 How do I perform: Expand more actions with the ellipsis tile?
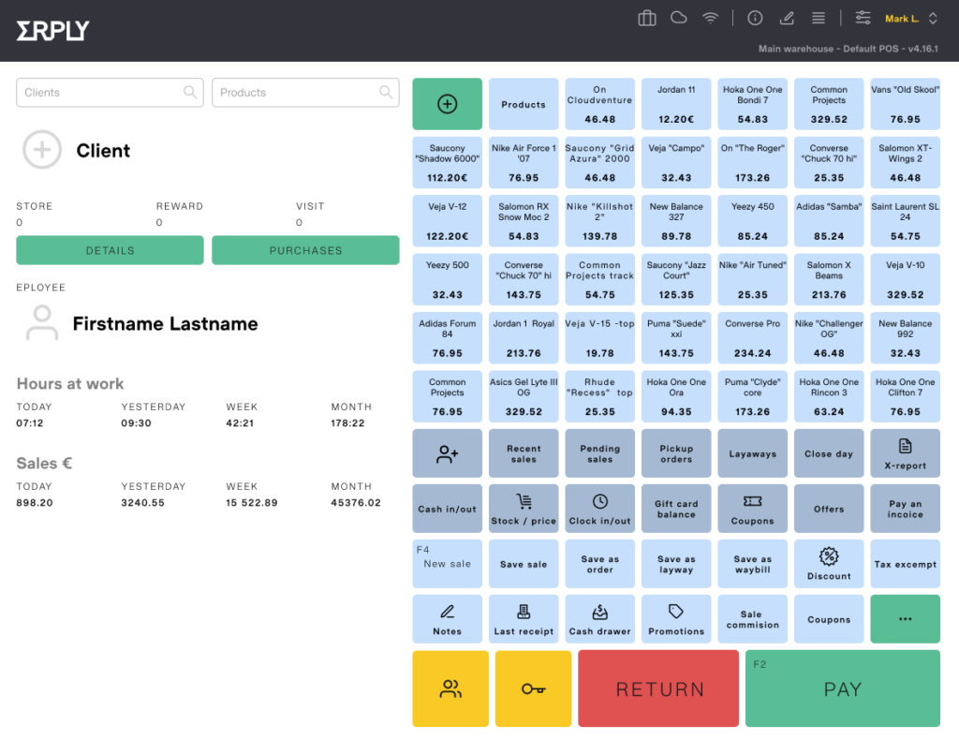coord(906,618)
